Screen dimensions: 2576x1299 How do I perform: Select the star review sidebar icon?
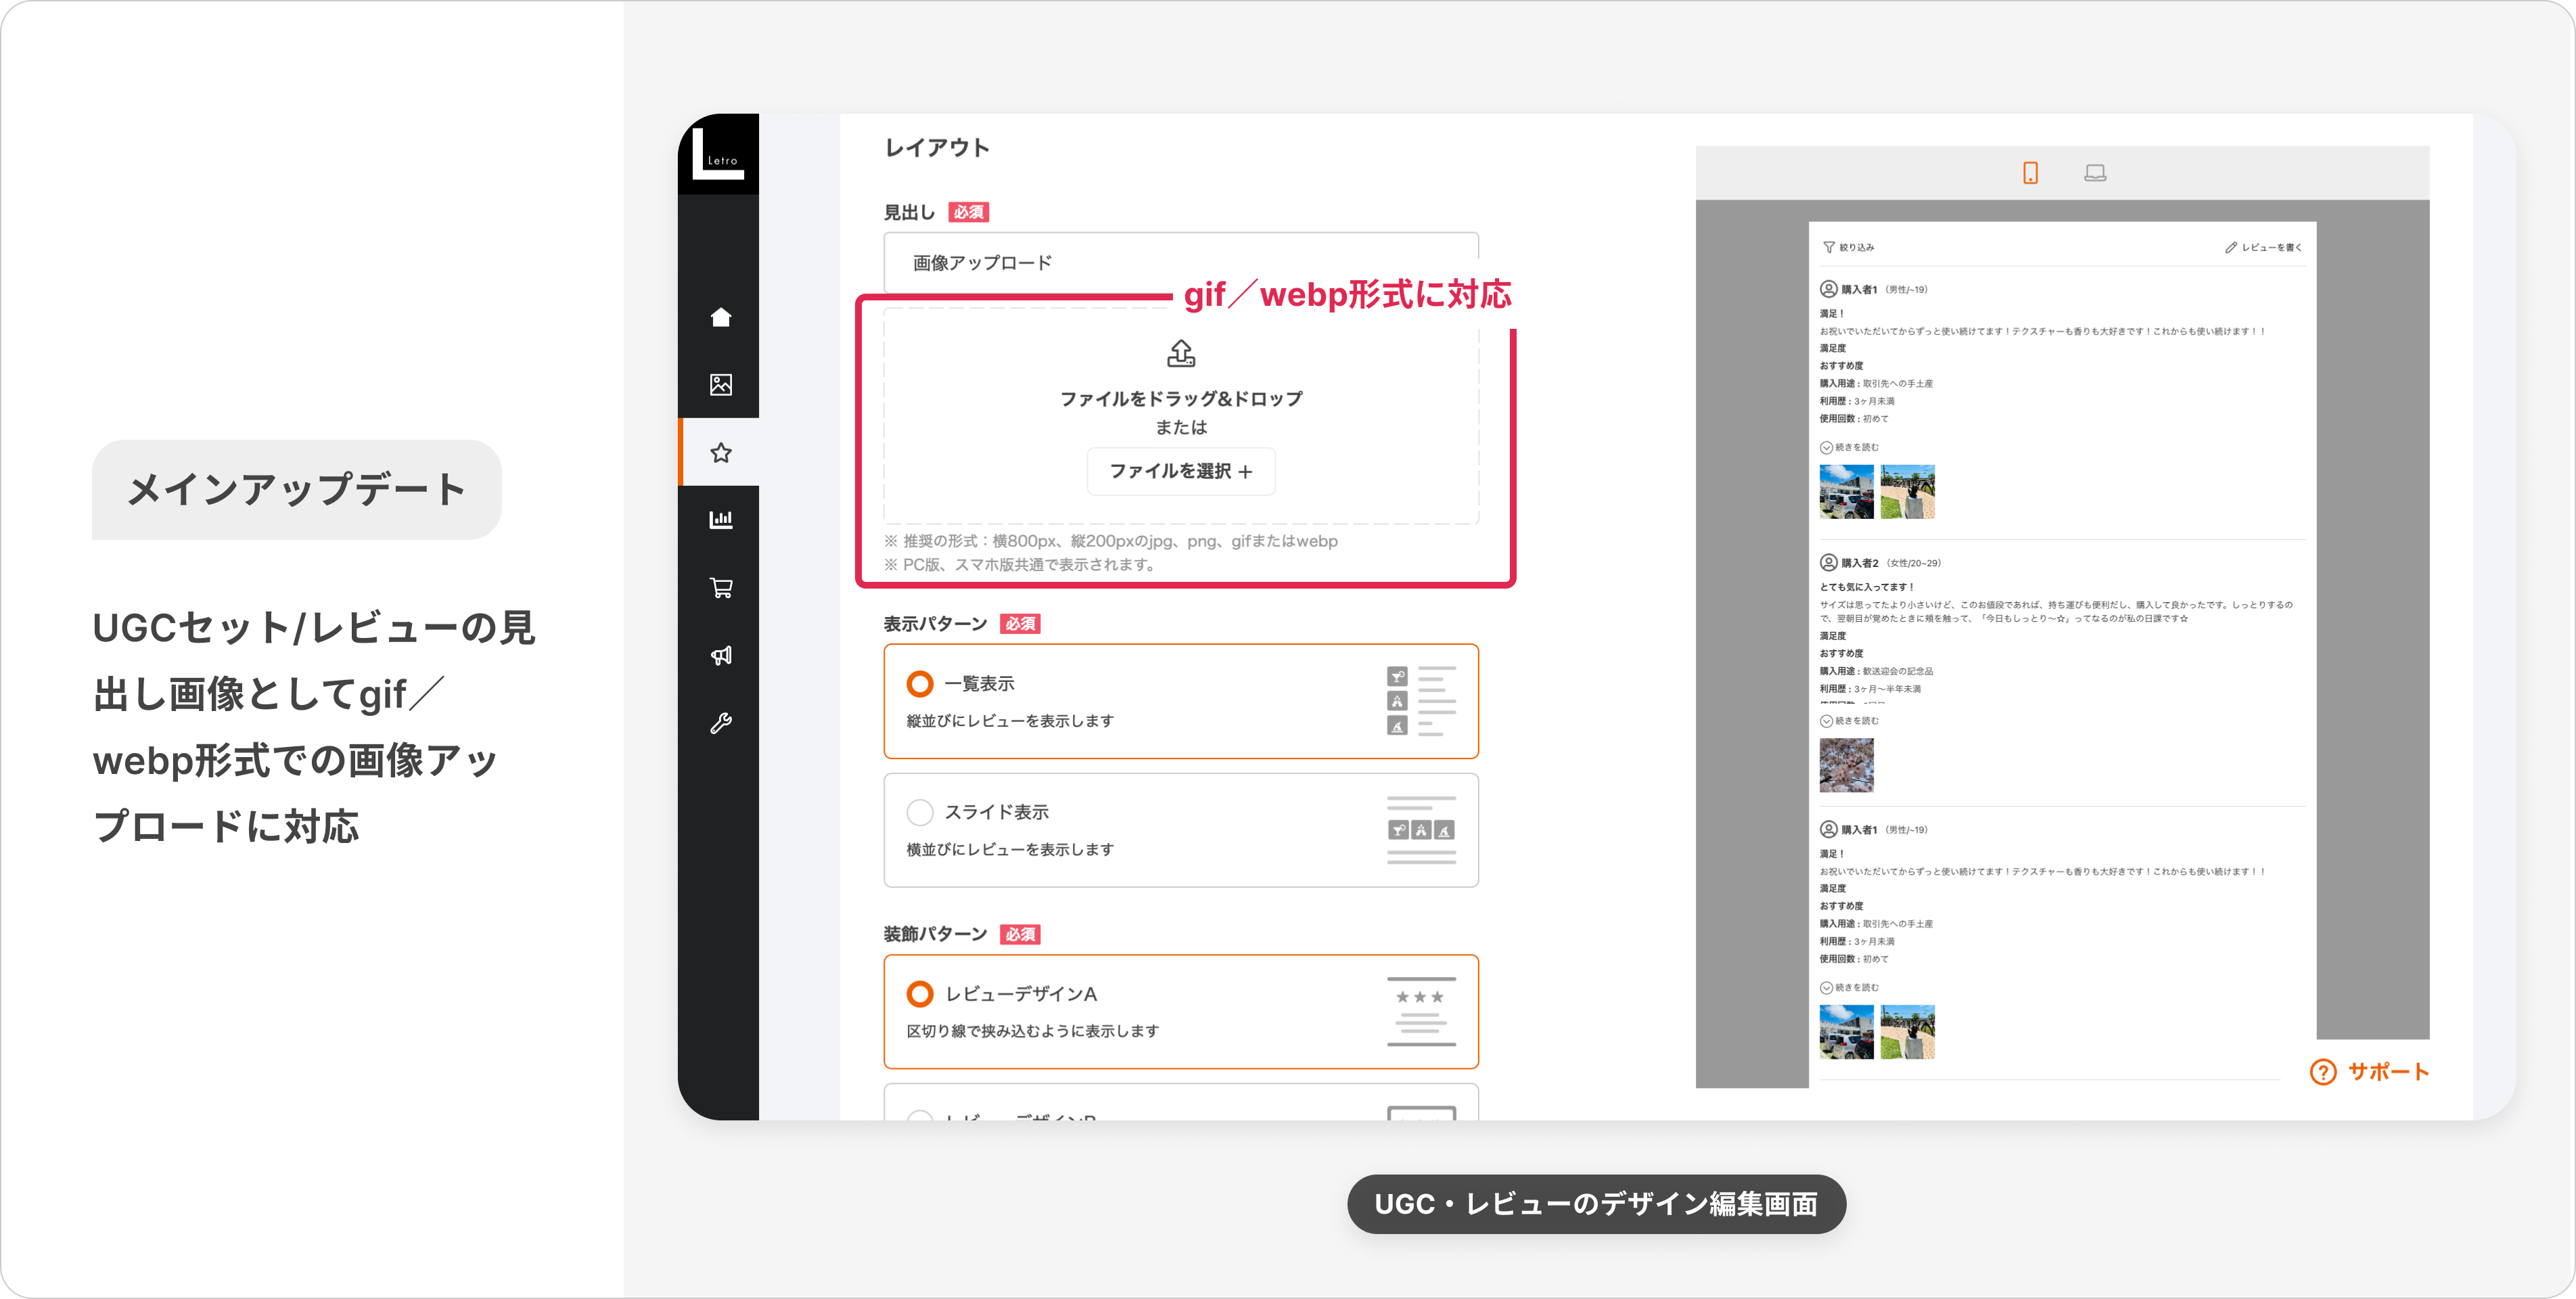coord(721,453)
